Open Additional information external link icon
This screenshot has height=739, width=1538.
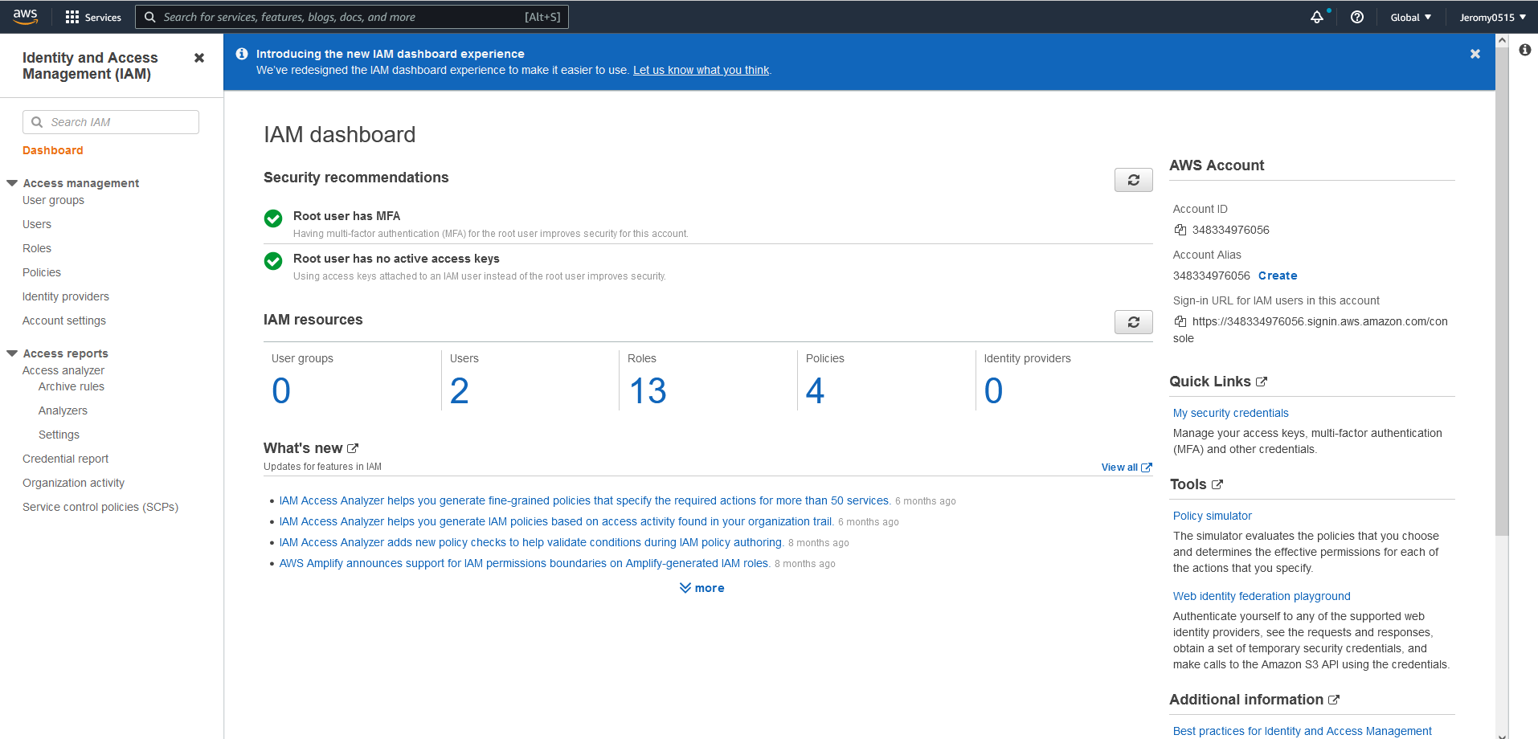coord(1334,700)
